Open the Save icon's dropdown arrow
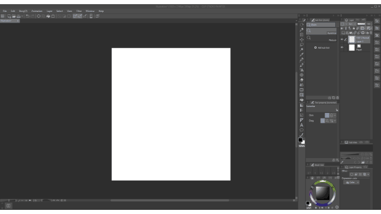381x214 pixels. click(x=22, y=16)
